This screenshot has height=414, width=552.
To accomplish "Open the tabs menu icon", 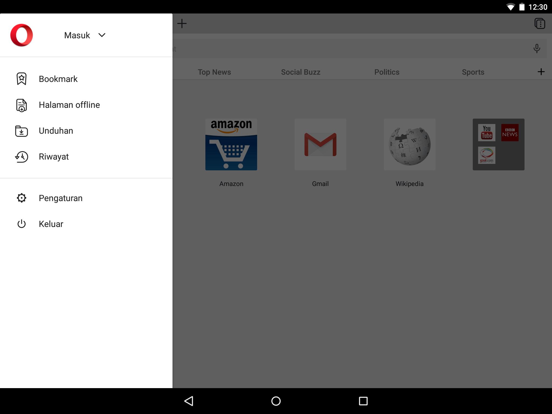I will click(x=540, y=23).
